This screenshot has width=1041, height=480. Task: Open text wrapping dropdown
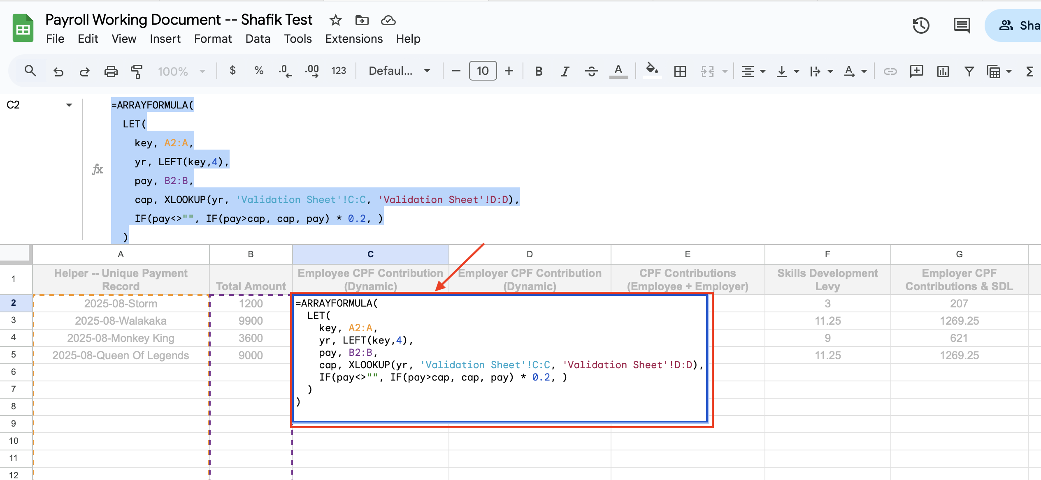click(x=821, y=72)
